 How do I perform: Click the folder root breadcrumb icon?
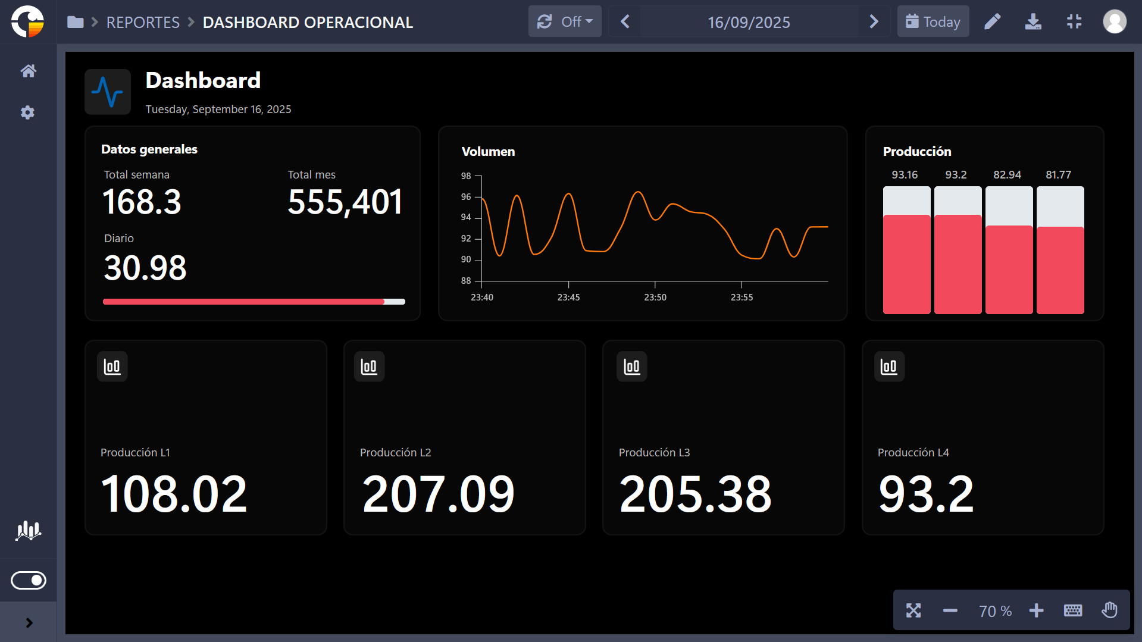click(76, 23)
